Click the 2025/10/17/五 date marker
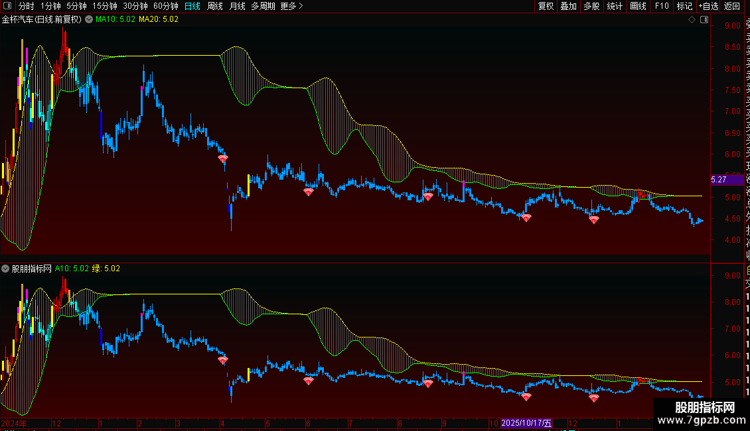The image size is (750, 431). point(526,423)
